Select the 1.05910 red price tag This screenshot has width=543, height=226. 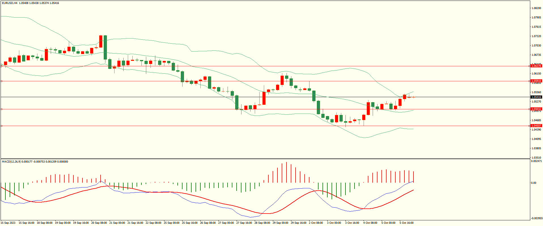point(536,81)
